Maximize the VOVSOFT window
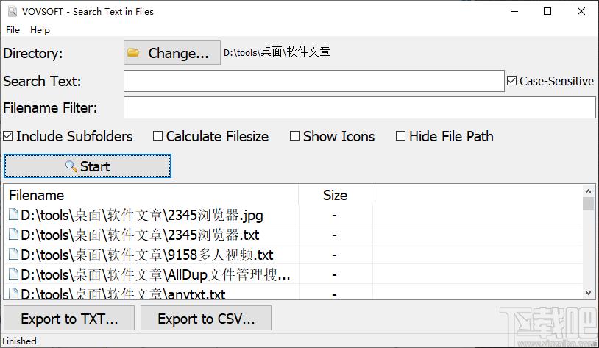Viewport: 599px width, 348px height. point(547,11)
